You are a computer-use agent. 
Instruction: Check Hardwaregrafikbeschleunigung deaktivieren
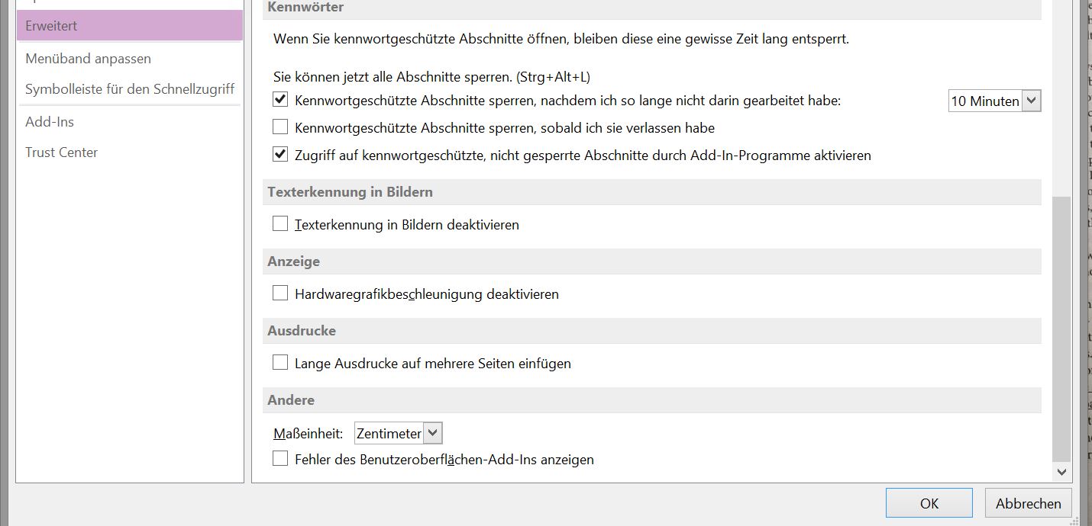[x=280, y=293]
